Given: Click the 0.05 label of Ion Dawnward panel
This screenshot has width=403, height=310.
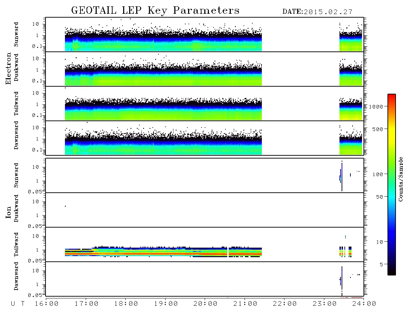Looking at the screenshot, I should coord(35,295).
